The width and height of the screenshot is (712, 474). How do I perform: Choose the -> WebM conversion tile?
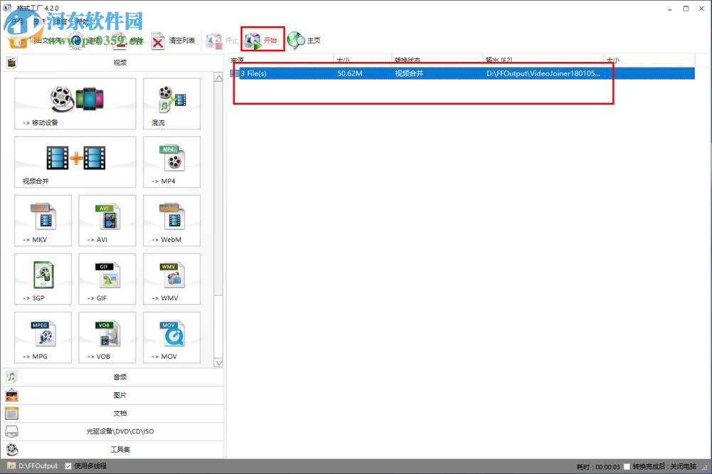(172, 221)
